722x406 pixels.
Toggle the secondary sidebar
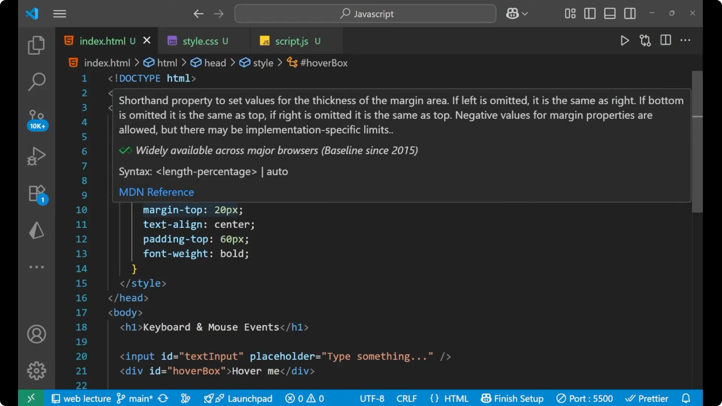click(629, 13)
